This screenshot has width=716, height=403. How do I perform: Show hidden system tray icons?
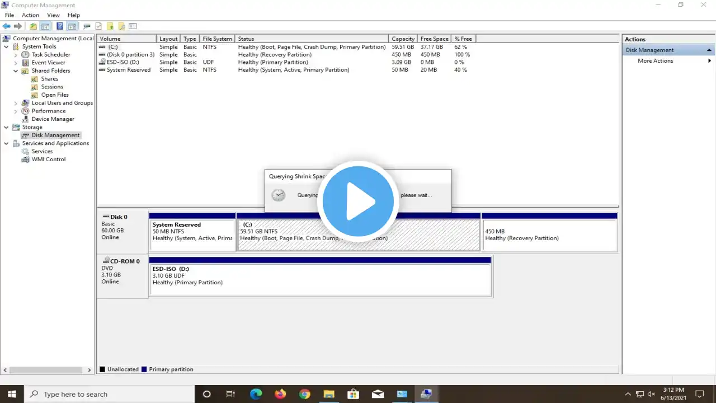tap(628, 394)
